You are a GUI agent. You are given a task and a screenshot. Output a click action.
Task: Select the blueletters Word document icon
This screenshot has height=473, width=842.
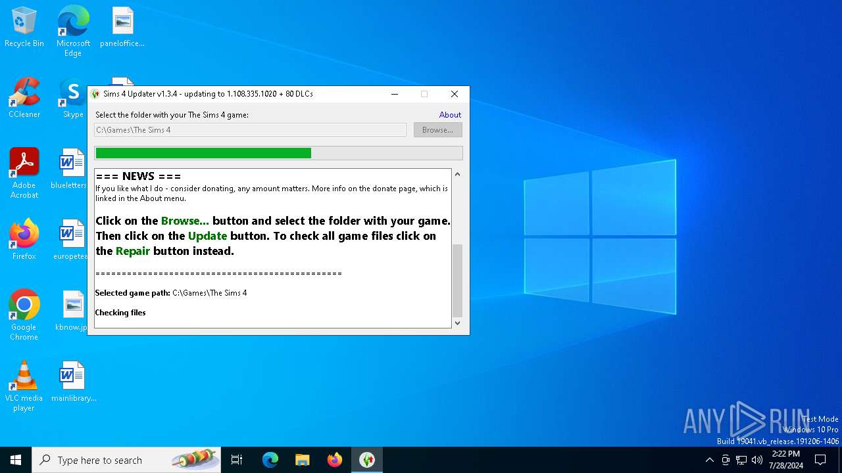(x=69, y=169)
